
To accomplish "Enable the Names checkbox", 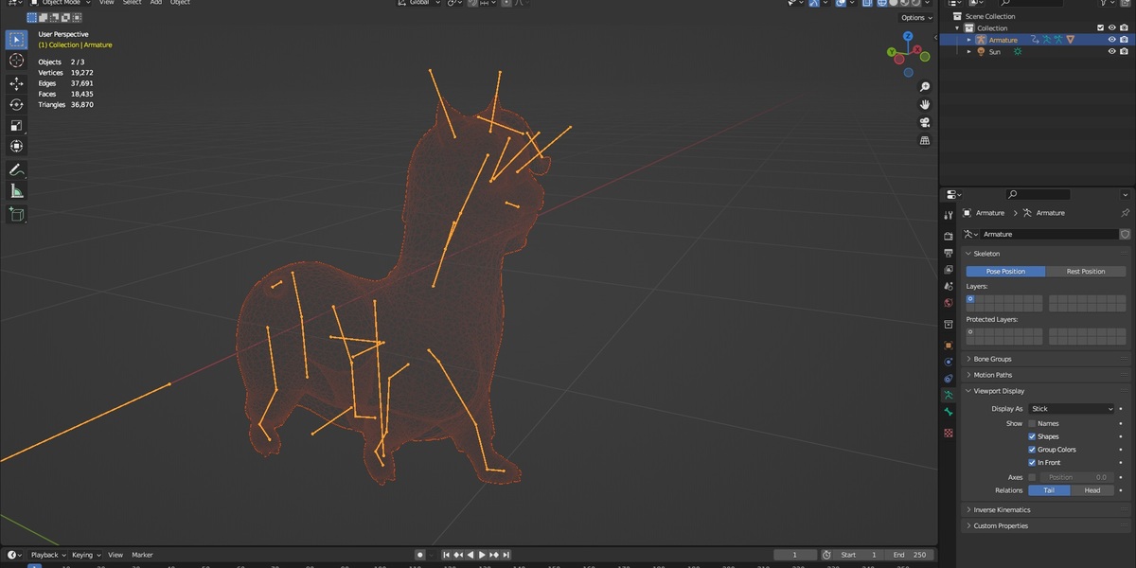I will coord(1032,423).
